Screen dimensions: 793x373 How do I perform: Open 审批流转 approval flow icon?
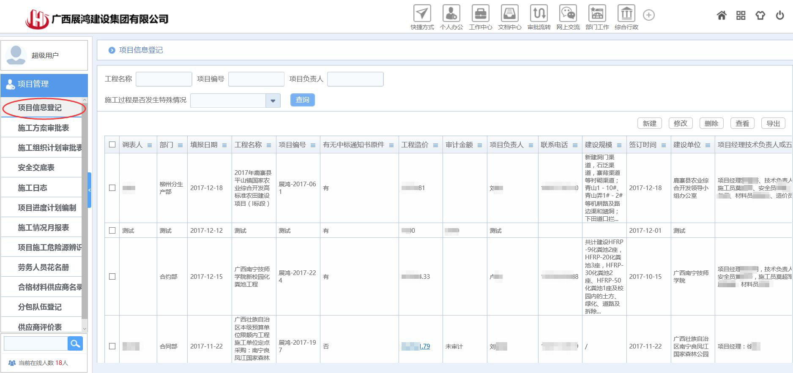click(x=539, y=14)
